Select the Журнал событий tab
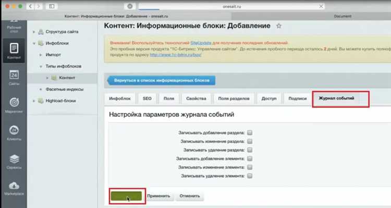The image size is (391, 208). click(x=336, y=98)
